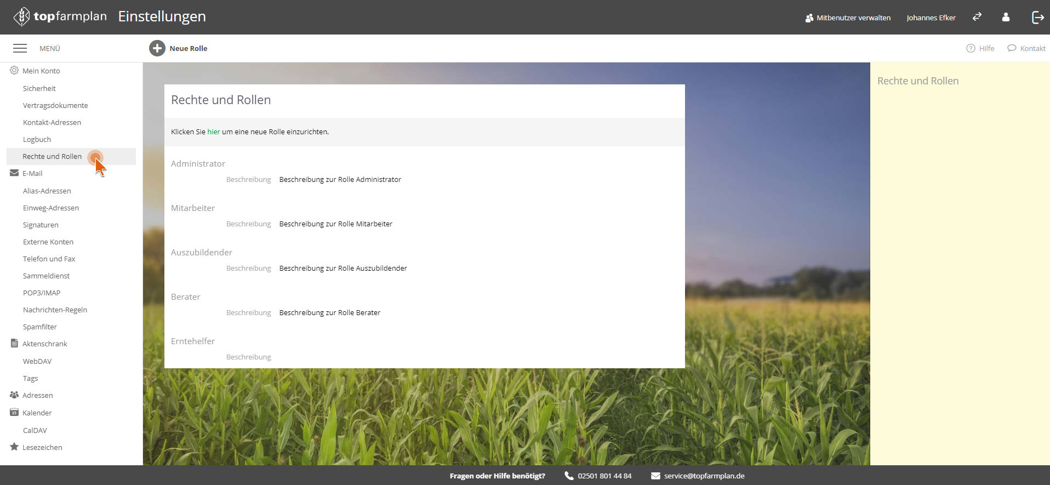Open Kalender in sidebar
1050x485 pixels.
coord(37,413)
